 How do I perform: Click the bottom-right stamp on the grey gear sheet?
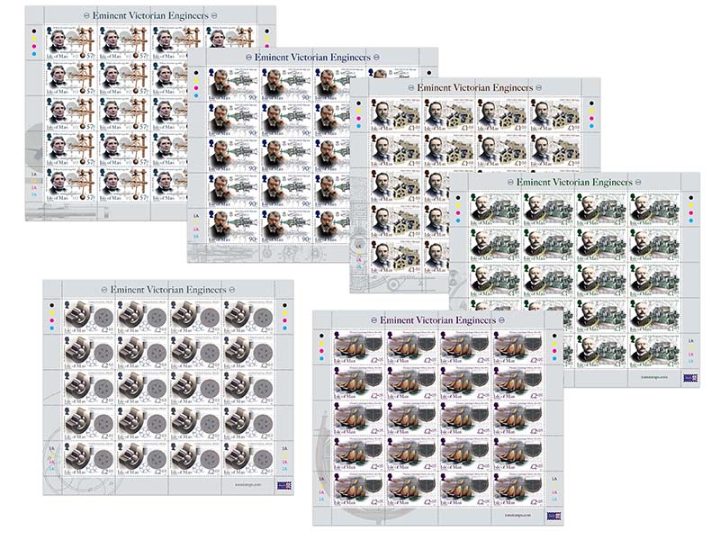pyautogui.click(x=248, y=459)
